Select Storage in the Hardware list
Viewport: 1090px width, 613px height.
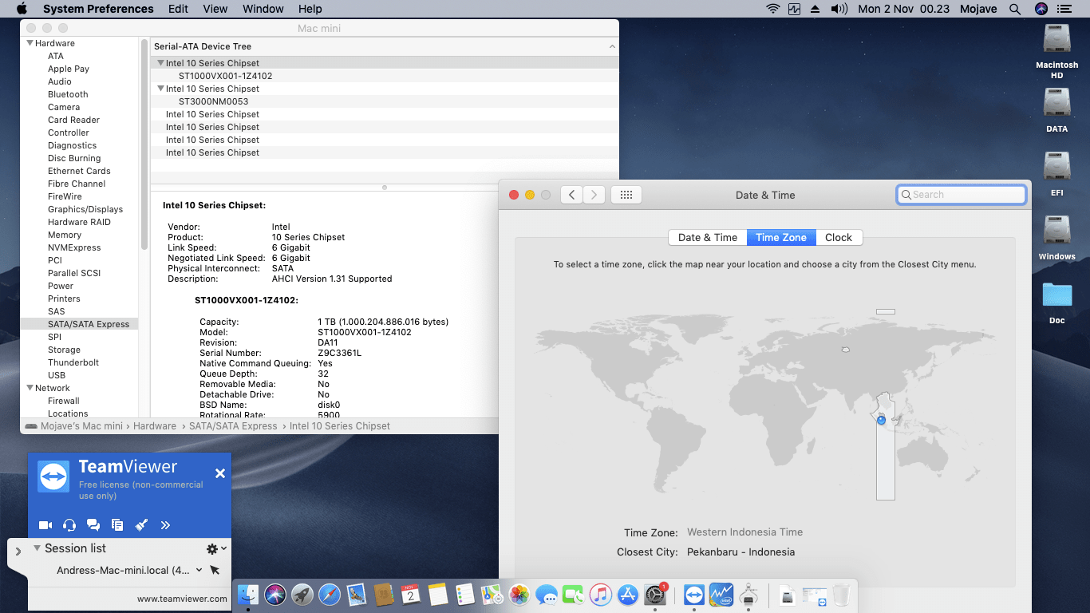click(x=64, y=350)
